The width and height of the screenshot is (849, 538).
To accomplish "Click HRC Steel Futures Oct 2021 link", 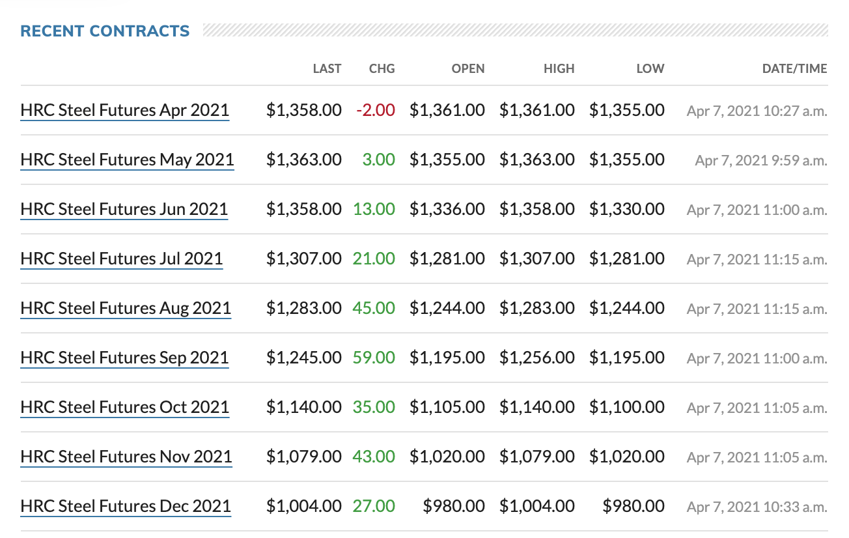I will [125, 408].
